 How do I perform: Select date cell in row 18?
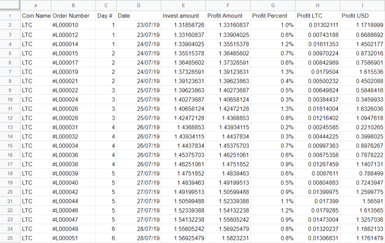[x=139, y=174]
